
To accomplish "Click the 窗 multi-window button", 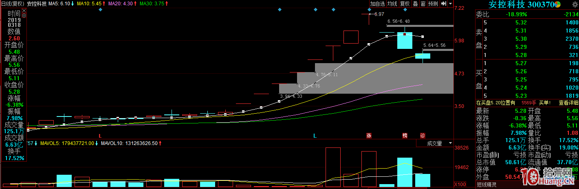I will (423, 4).
